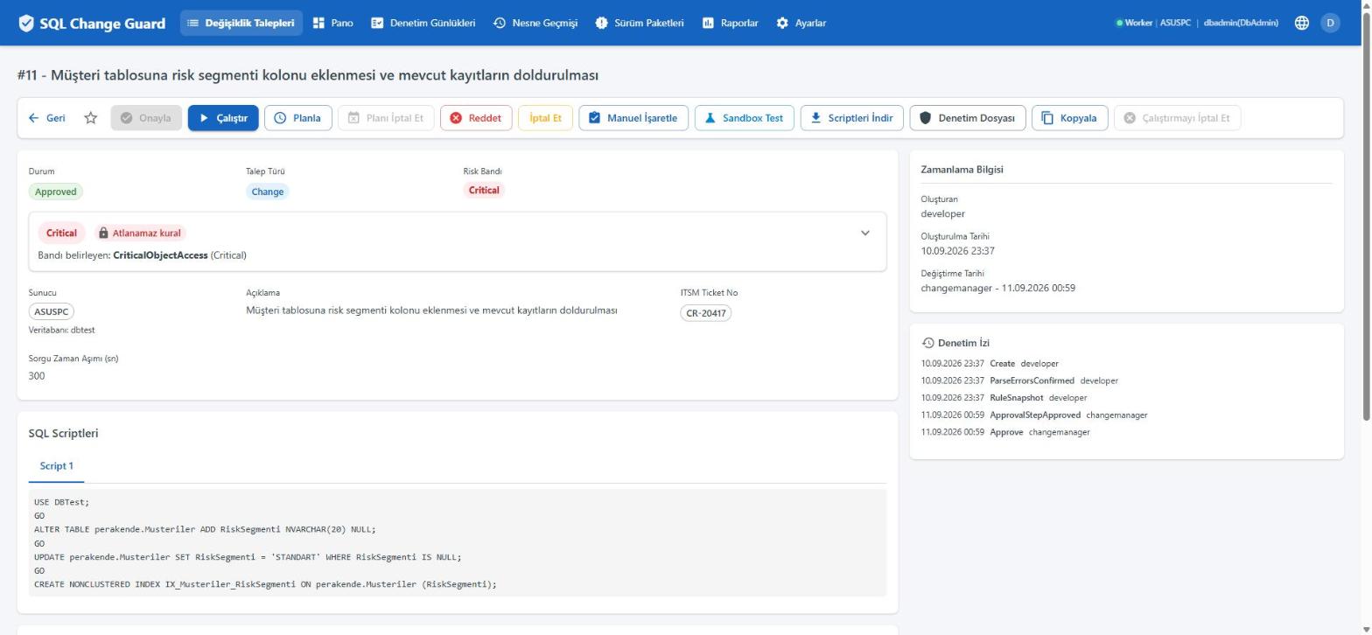Viewport: 1372px width, 635px height.
Task: Open Nesne Geçmişi page
Action: [x=535, y=23]
